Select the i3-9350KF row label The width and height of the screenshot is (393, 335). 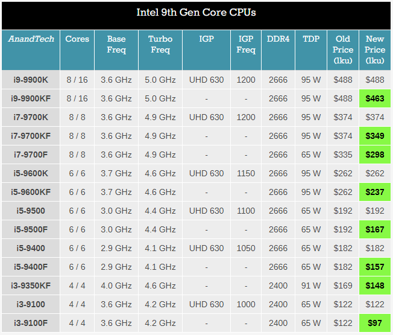(31, 286)
